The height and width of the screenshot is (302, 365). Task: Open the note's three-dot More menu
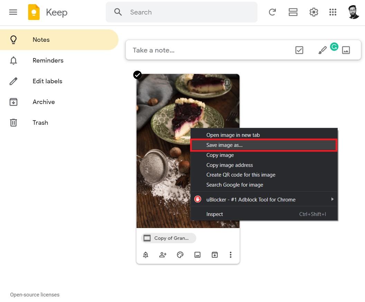coord(231,255)
